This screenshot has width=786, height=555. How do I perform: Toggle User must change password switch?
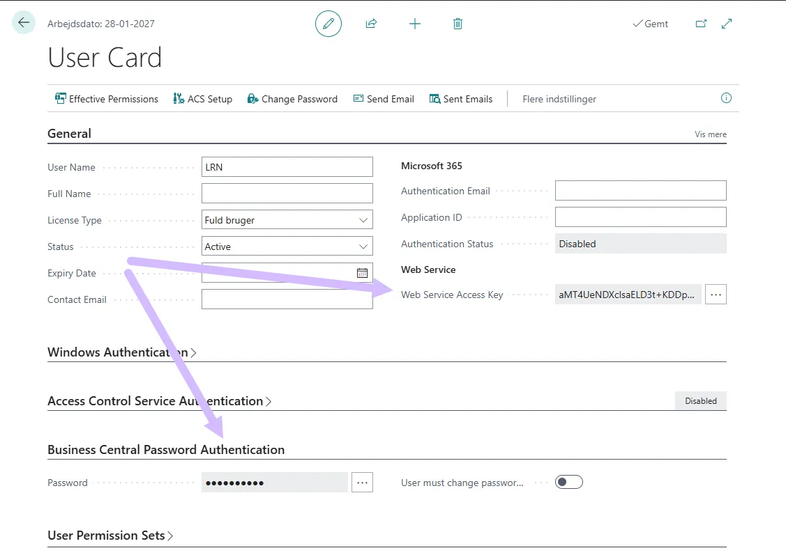[x=568, y=482]
